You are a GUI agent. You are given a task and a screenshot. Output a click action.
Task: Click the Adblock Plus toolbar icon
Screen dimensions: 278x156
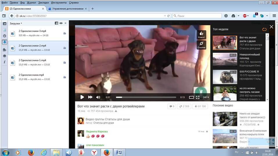click(245, 16)
